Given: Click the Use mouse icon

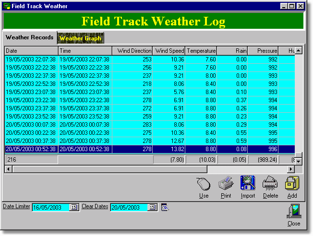Looking at the screenshot, I should click(204, 184).
